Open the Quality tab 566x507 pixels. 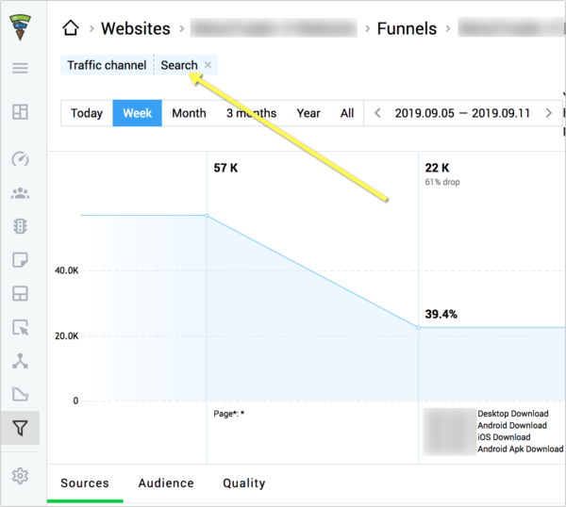tap(243, 483)
